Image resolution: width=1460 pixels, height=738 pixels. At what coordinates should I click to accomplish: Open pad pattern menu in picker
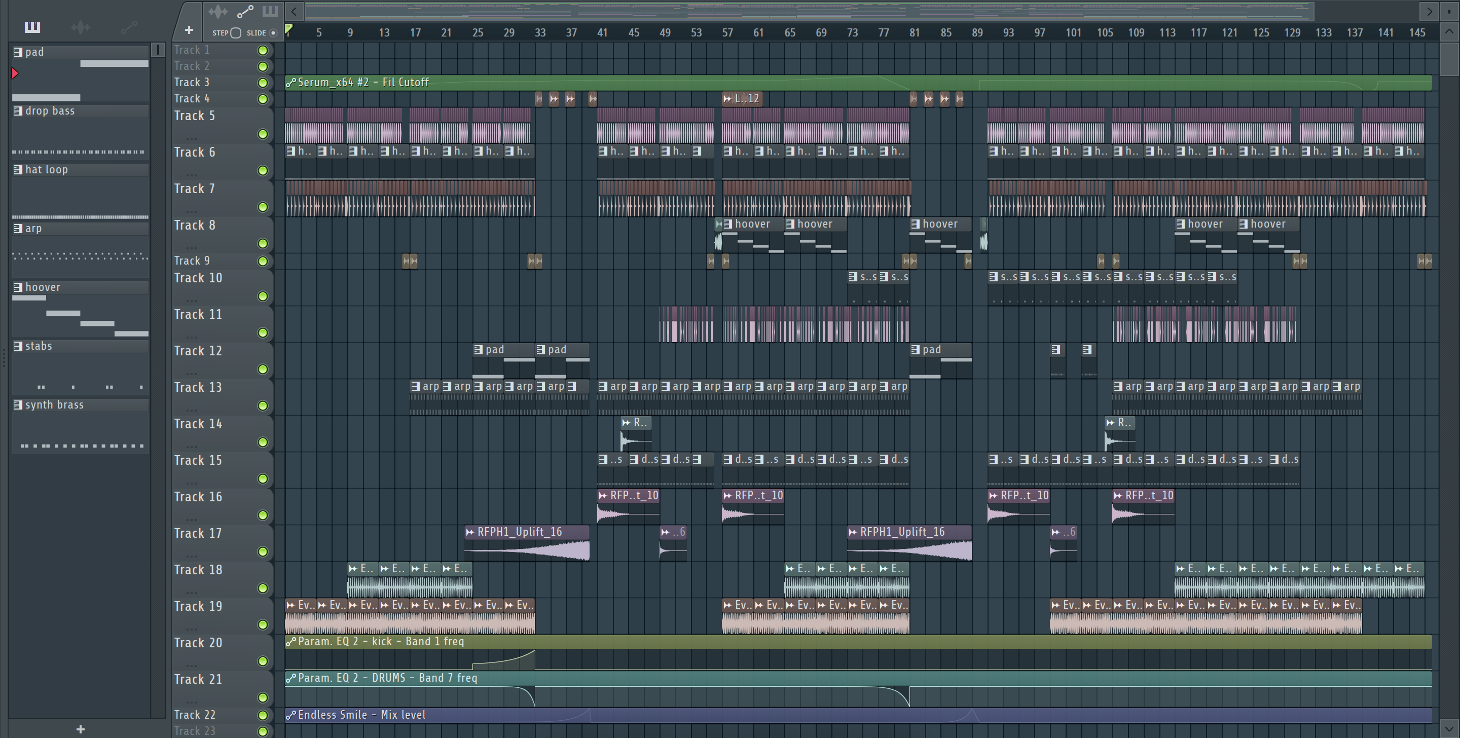tap(18, 52)
